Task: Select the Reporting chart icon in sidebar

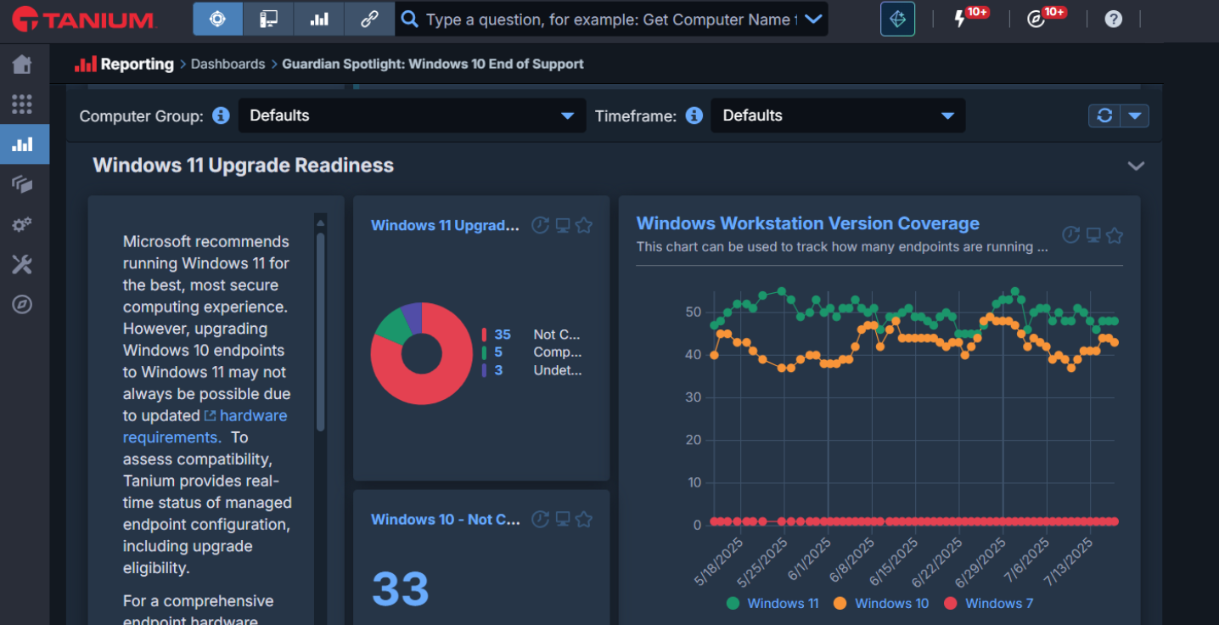Action: point(24,144)
